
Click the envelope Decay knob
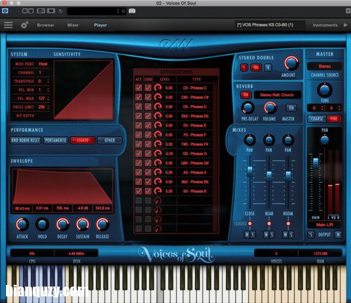point(63,224)
